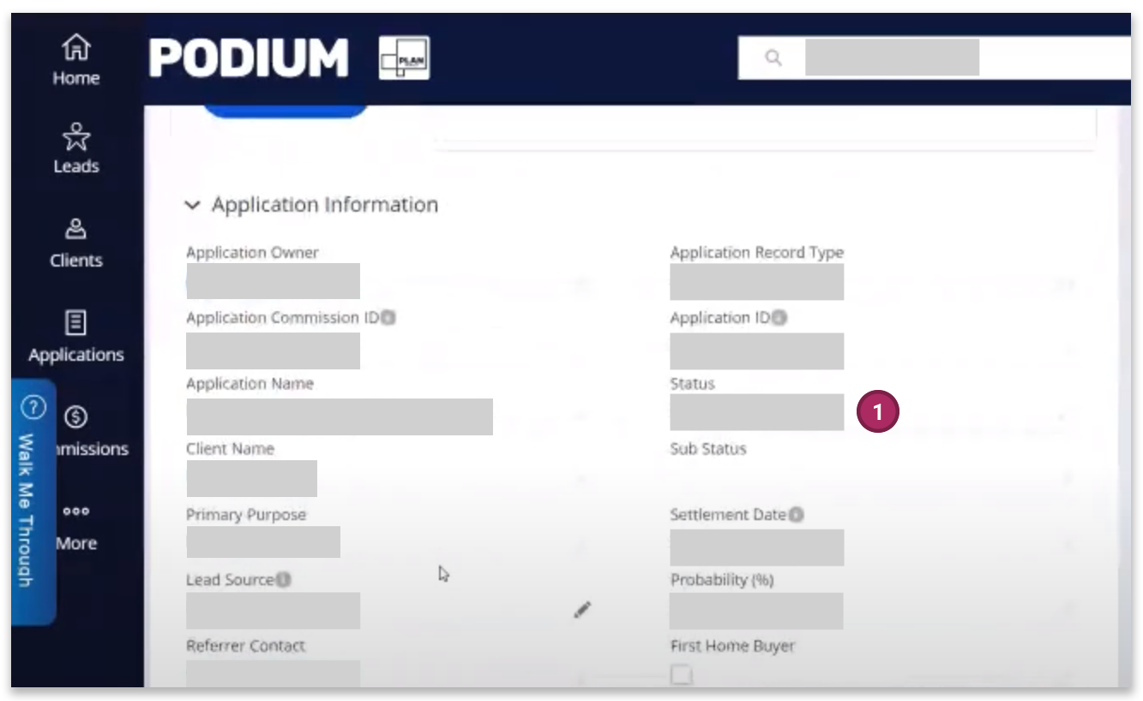Image resolution: width=1143 pixels, height=701 pixels.
Task: Click the Status field value
Action: [x=756, y=412]
